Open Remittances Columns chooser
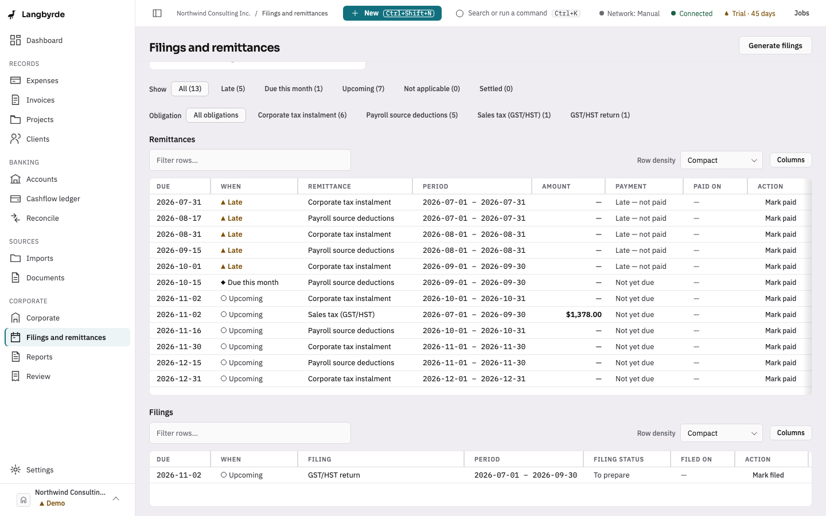Image resolution: width=826 pixels, height=516 pixels. (790, 160)
